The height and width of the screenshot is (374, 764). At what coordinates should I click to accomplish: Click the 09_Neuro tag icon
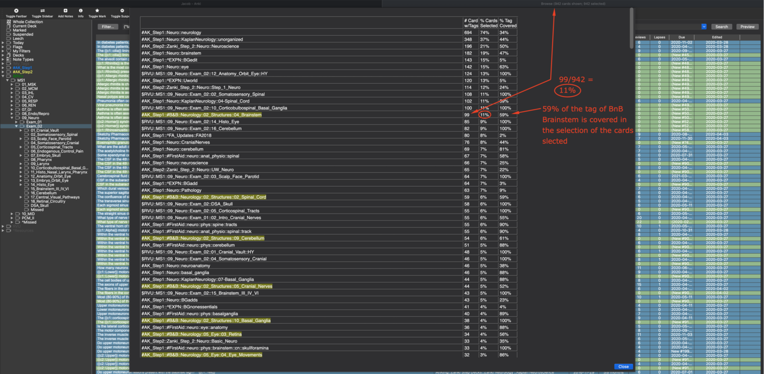coord(17,118)
